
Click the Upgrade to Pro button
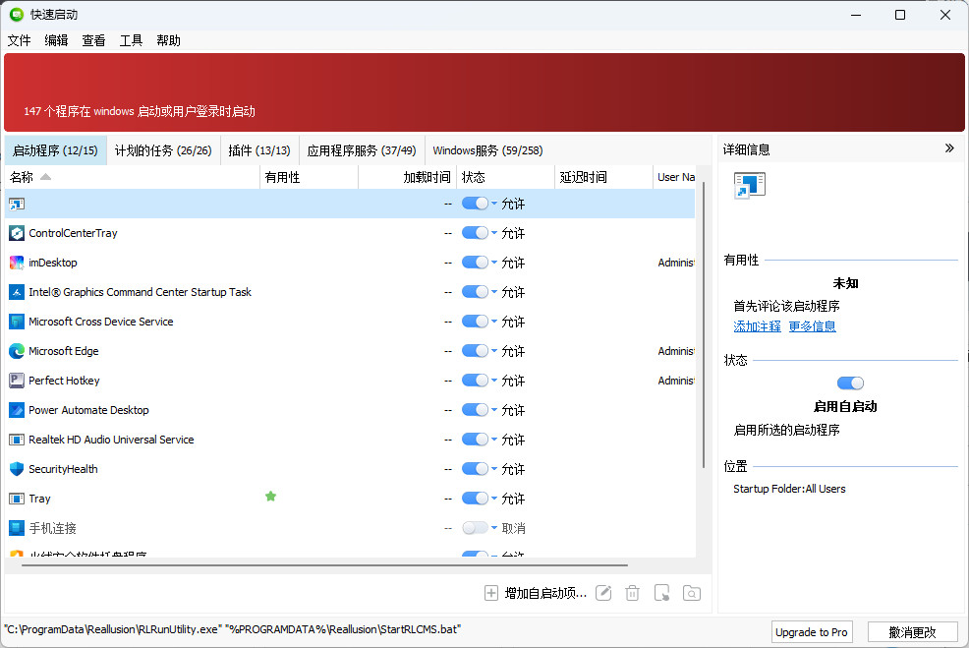(x=812, y=632)
